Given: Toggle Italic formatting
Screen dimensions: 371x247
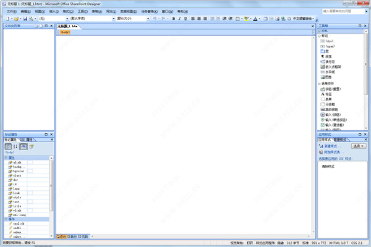Looking at the screenshot, I should 179,19.
